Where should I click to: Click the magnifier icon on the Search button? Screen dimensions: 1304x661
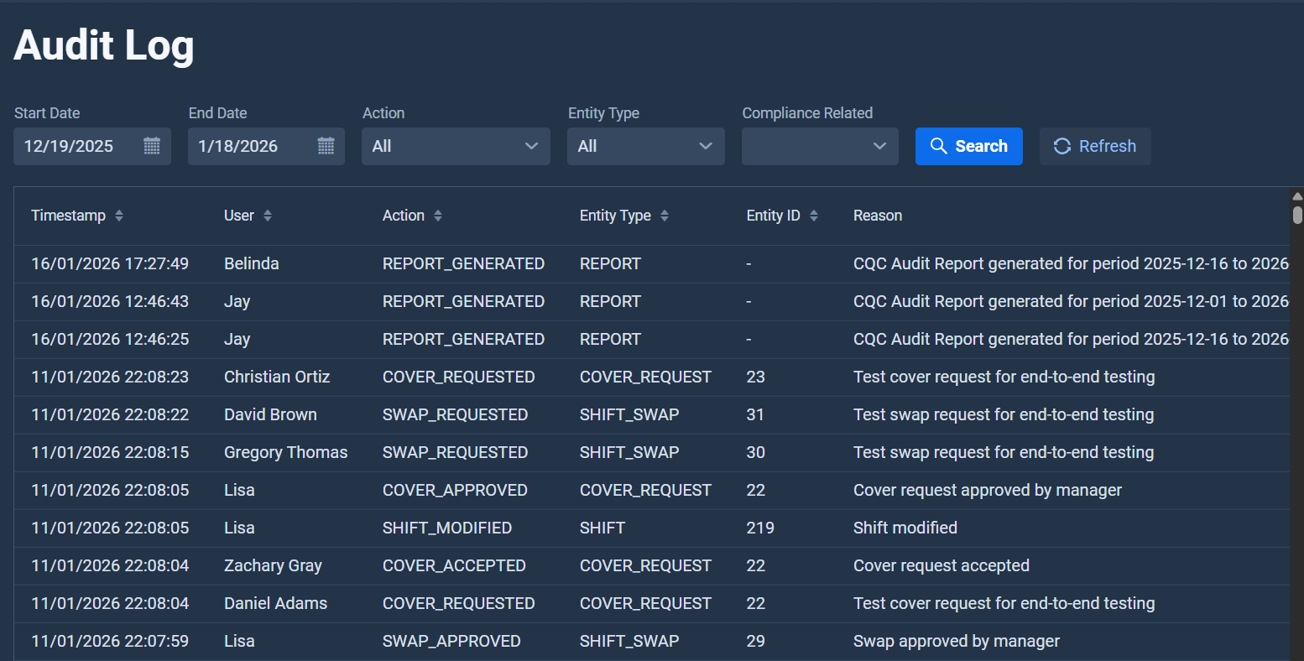939,146
